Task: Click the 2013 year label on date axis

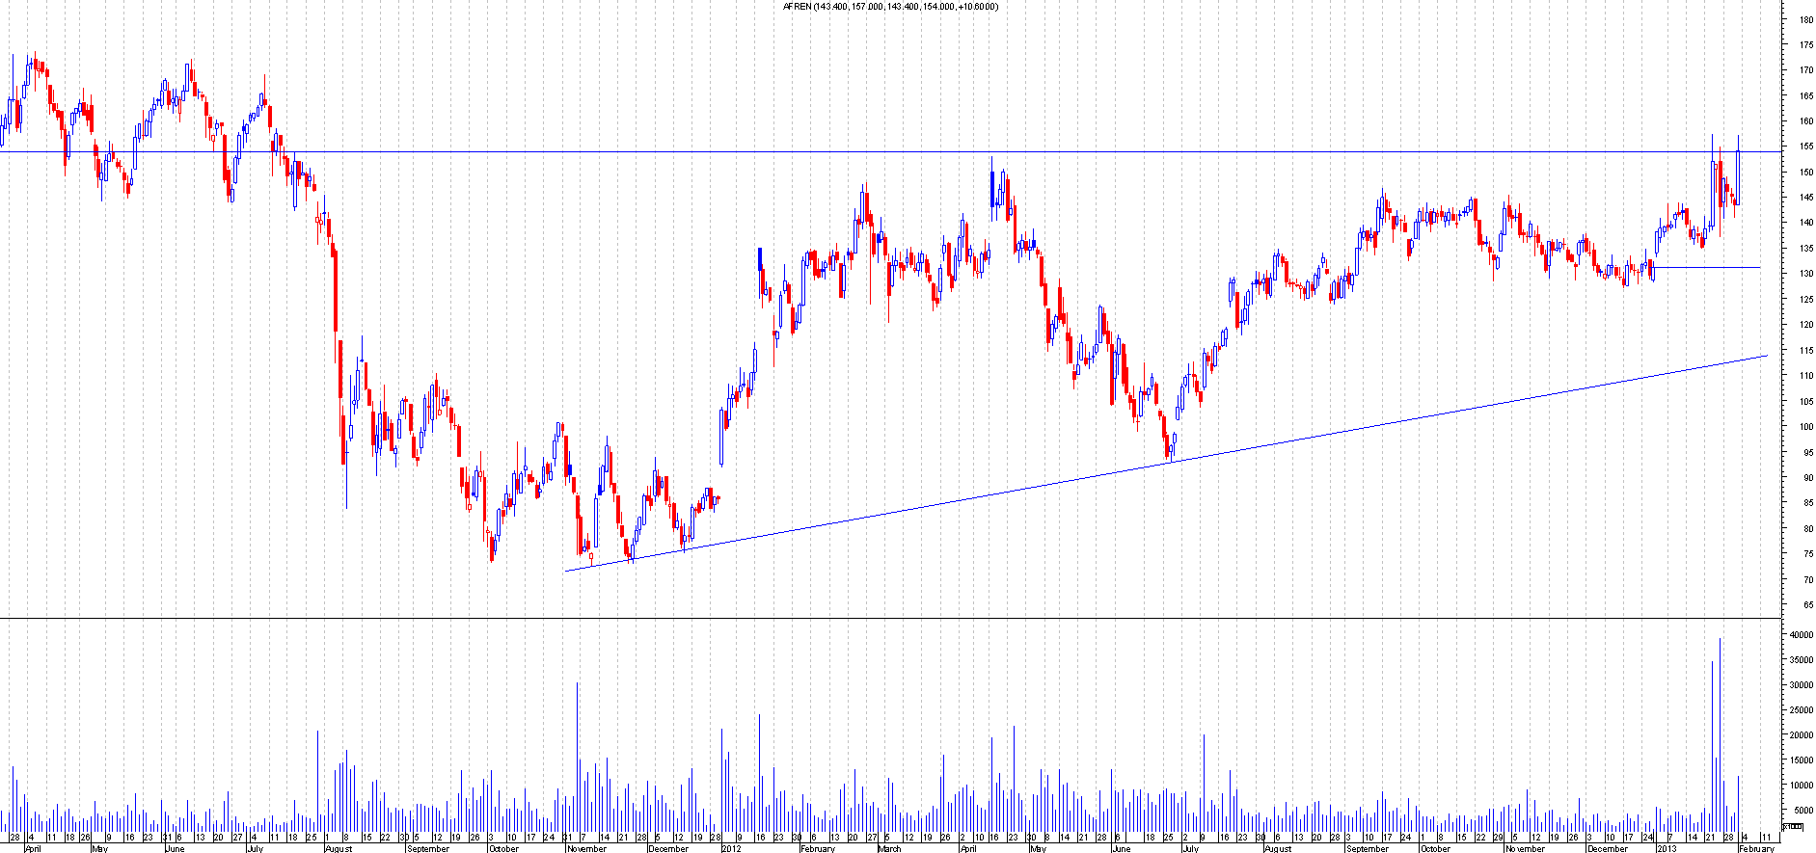Action: point(1666,848)
